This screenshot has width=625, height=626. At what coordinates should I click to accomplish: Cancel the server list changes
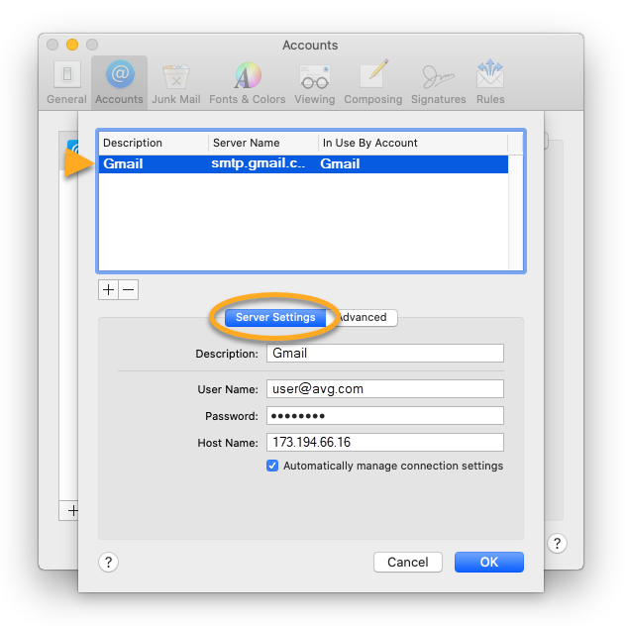coord(408,563)
